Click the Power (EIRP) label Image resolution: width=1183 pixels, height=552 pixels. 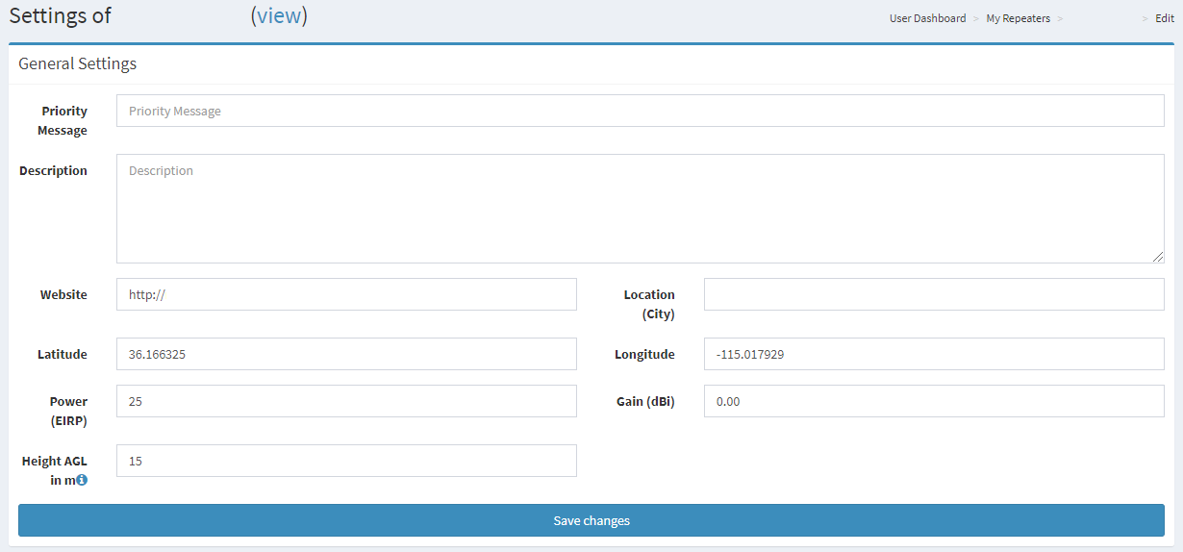(68, 411)
